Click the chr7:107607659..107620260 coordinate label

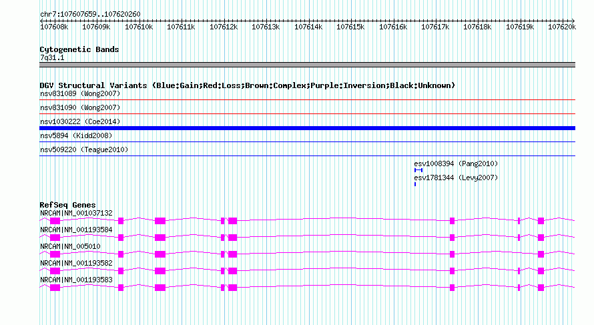click(90, 15)
